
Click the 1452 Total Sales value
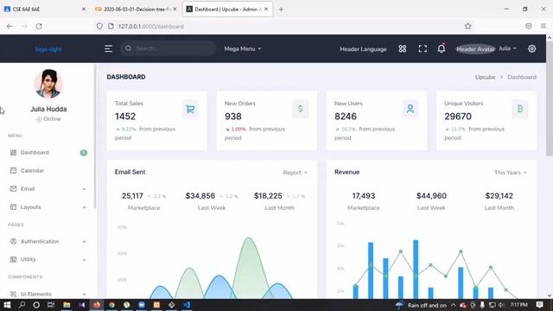click(x=125, y=117)
